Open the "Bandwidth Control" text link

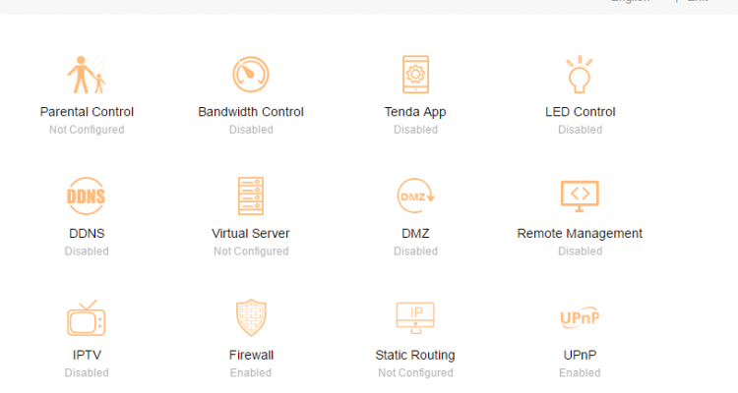tap(251, 112)
